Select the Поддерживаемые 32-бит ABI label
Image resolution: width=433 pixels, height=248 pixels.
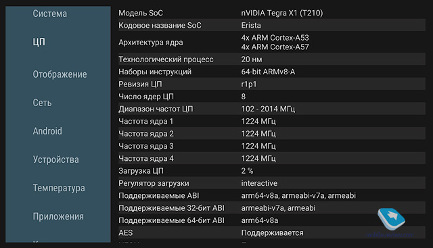(x=171, y=208)
